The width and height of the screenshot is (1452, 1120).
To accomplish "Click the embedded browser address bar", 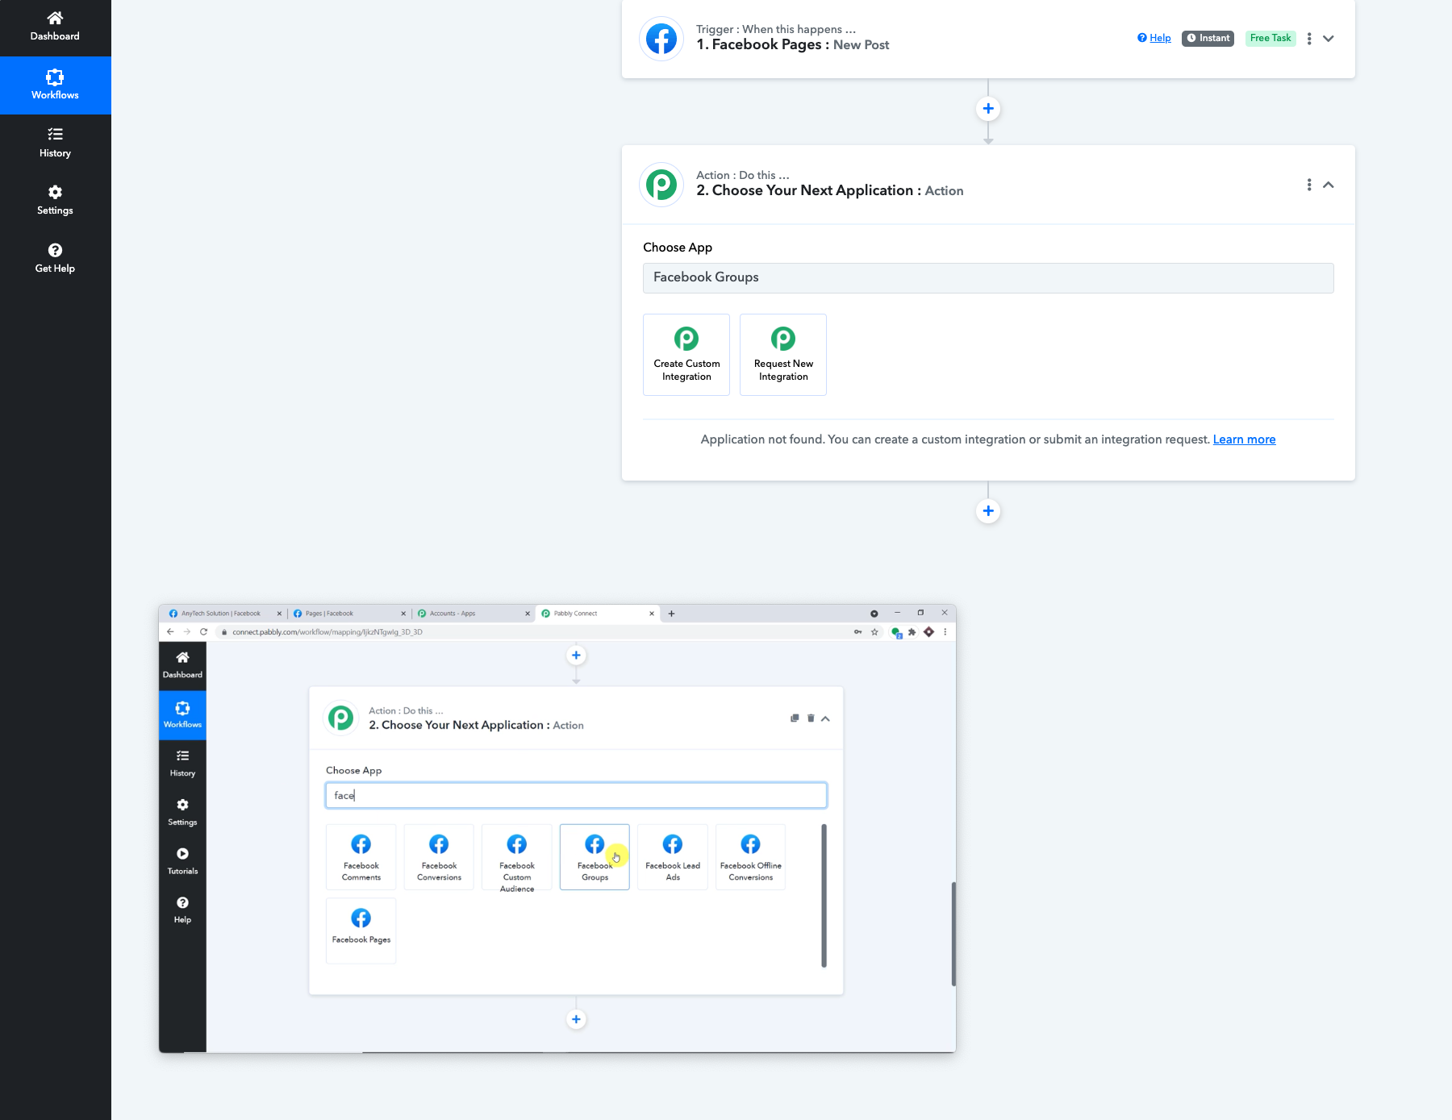I will [532, 632].
